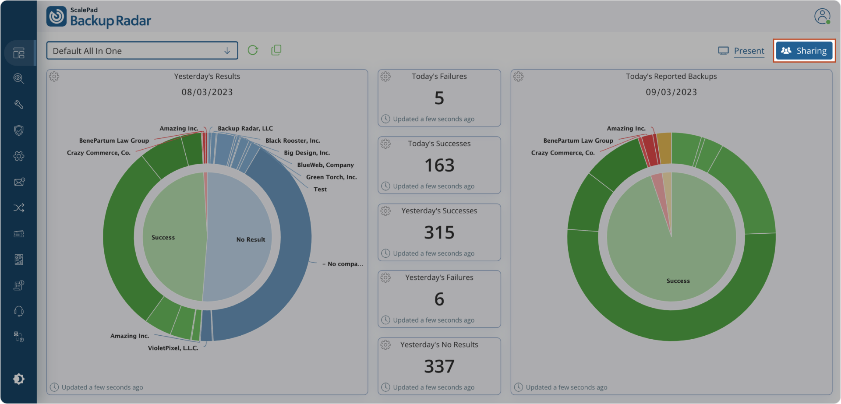
Task: Open Yesterday's Successes widget settings gear
Action: pos(385,211)
